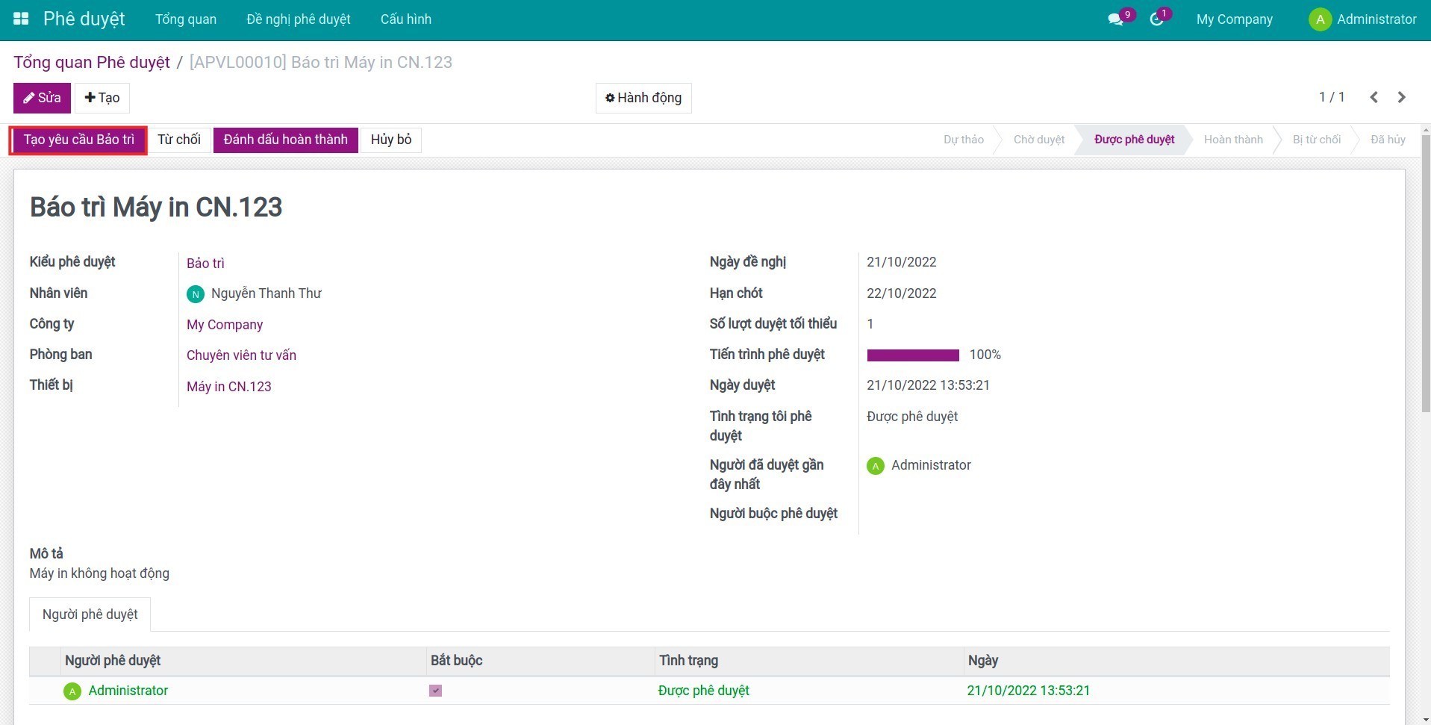Image resolution: width=1431 pixels, height=725 pixels.
Task: Toggle the Bắt buộc checkbox for Administrator
Action: (435, 691)
